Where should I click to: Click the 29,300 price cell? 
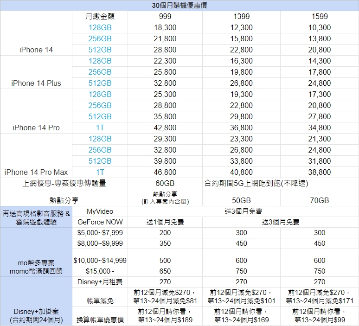[165, 139]
